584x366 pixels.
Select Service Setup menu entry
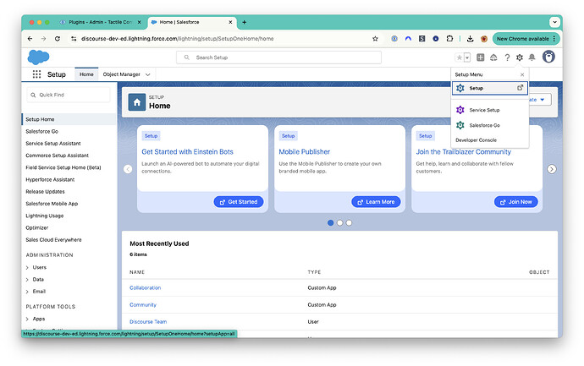(490, 110)
